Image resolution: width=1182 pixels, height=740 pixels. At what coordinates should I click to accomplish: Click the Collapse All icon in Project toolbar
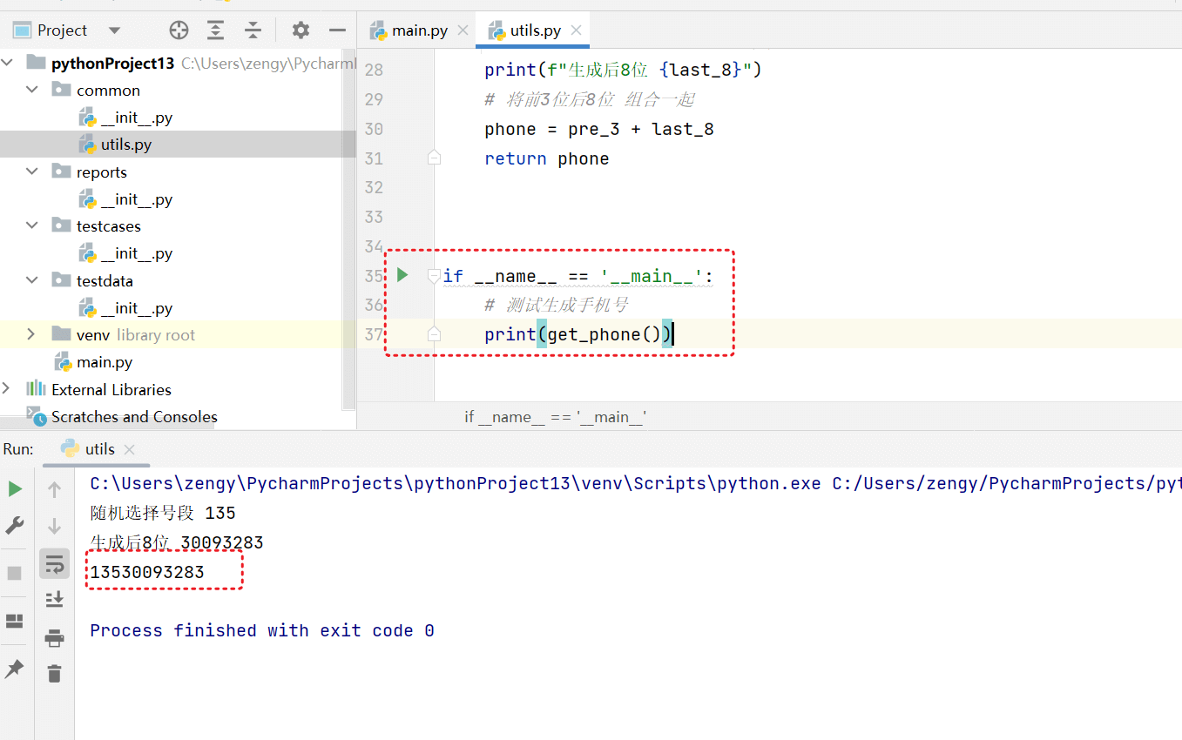point(253,30)
